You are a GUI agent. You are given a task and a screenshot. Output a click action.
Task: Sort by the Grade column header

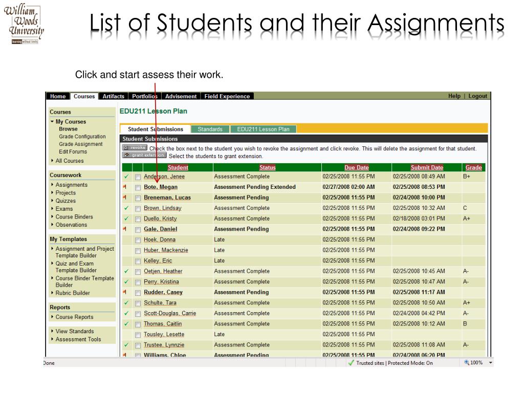coord(473,167)
